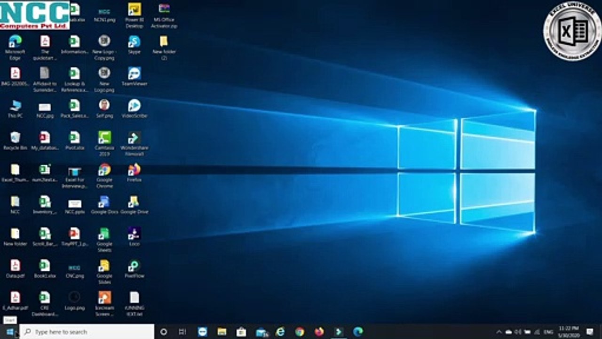Open the Google Drive shortcut
The height and width of the screenshot is (339, 602).
coord(134,205)
